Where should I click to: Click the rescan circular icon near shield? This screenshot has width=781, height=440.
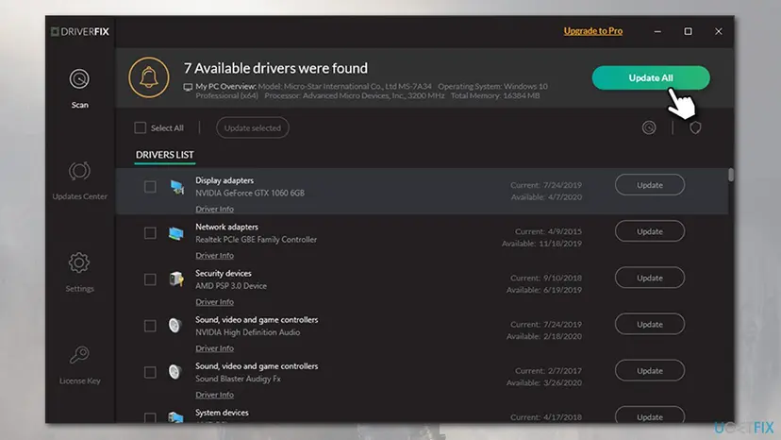tap(649, 127)
